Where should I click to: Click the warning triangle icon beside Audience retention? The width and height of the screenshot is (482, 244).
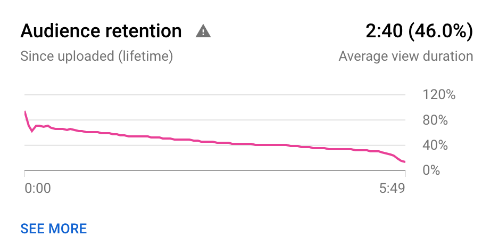point(203,31)
